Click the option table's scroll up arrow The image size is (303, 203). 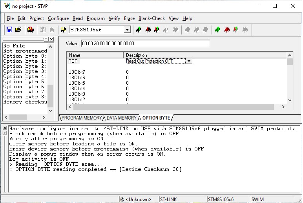pyautogui.click(x=290, y=55)
